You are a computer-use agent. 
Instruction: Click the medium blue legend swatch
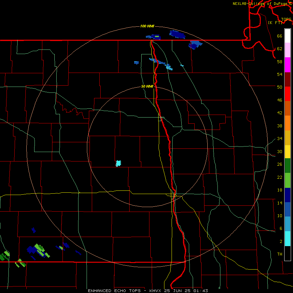click(x=287, y=209)
